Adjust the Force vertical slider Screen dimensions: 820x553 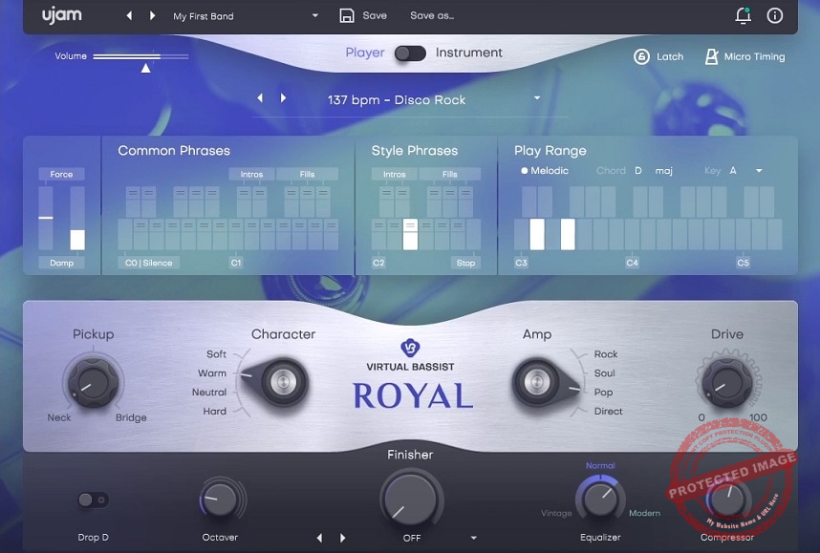(46, 218)
